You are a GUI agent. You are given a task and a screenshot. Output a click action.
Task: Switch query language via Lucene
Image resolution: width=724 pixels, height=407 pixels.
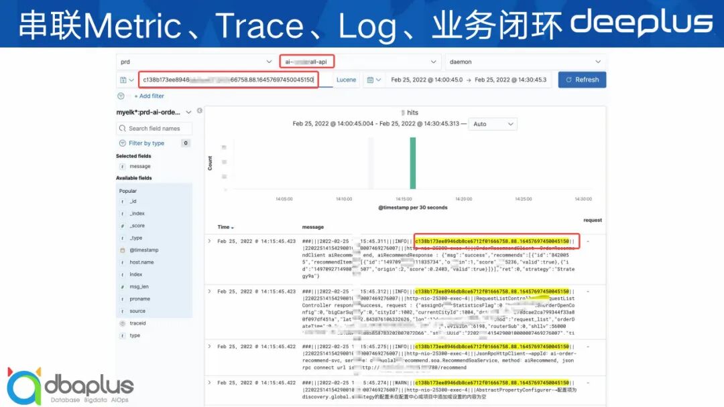pyautogui.click(x=346, y=80)
